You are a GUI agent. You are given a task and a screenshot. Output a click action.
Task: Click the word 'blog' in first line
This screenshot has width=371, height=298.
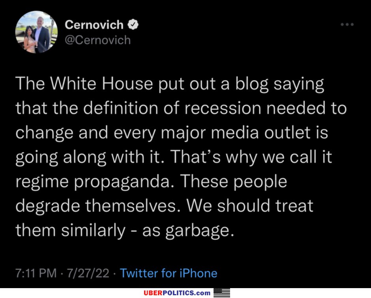click(x=252, y=84)
